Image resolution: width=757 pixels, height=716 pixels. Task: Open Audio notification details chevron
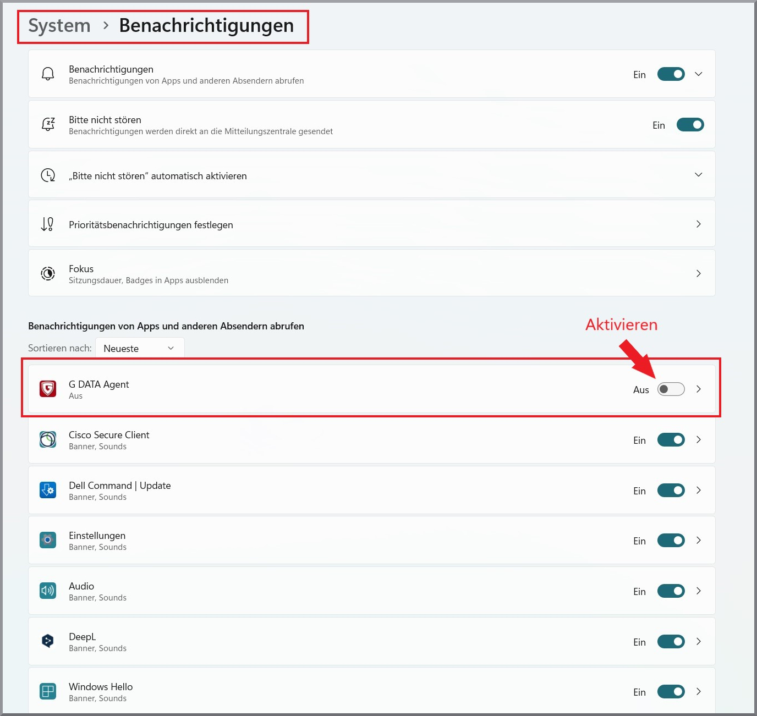(x=699, y=591)
